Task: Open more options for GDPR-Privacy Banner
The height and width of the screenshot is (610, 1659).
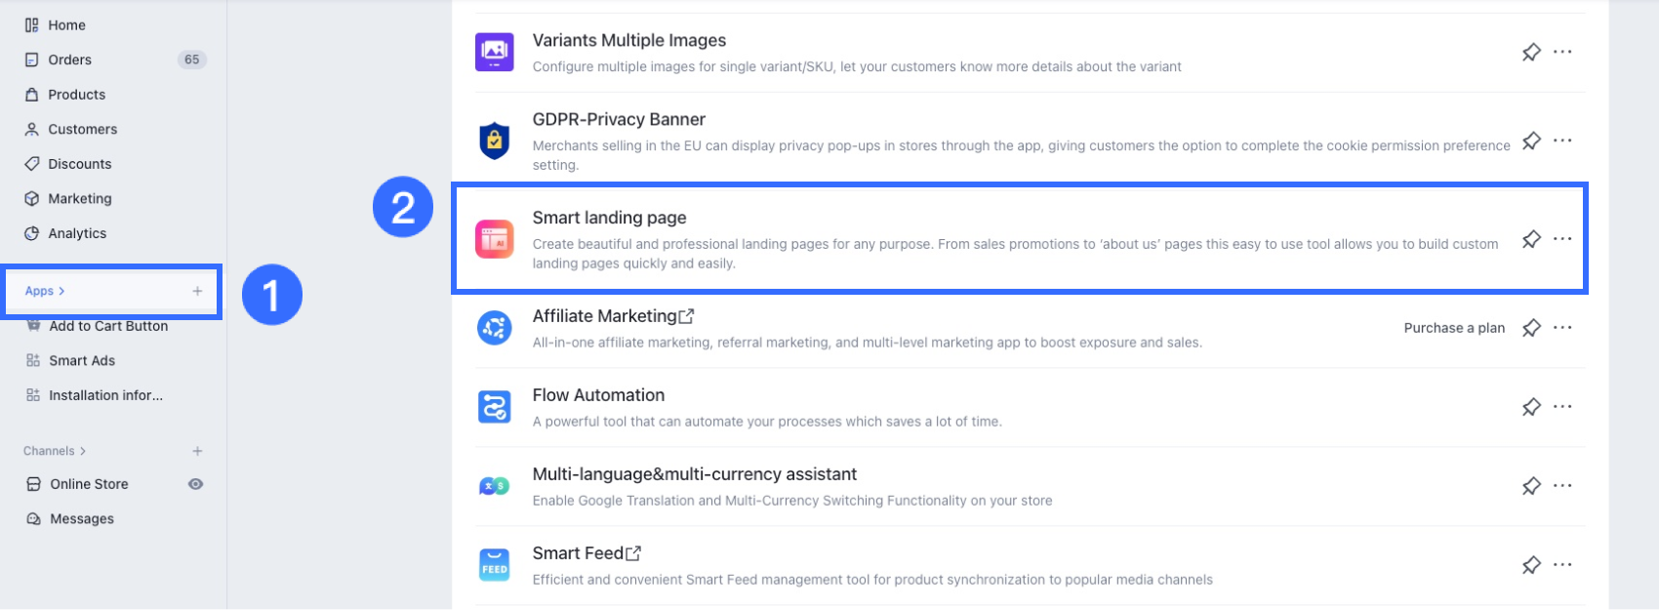Action: tap(1562, 141)
